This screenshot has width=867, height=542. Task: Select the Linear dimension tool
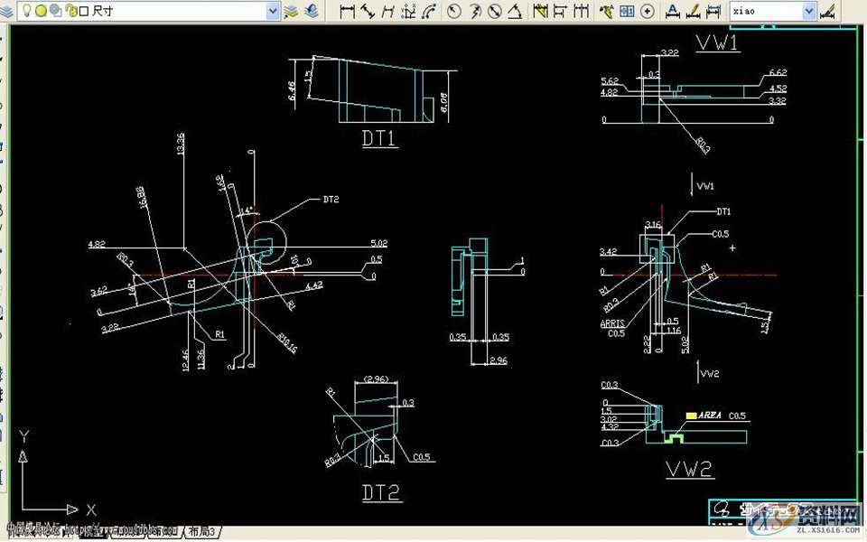tap(347, 11)
